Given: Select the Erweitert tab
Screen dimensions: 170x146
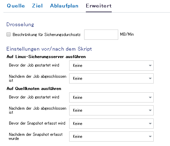Looking at the screenshot, I should point(99,6).
